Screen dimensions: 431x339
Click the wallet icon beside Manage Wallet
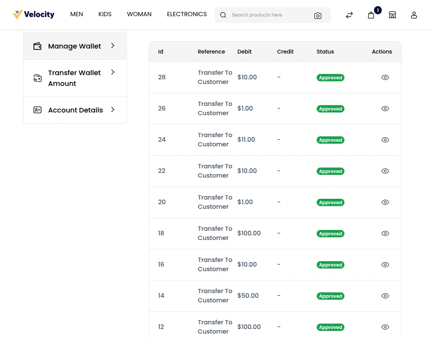pyautogui.click(x=37, y=46)
